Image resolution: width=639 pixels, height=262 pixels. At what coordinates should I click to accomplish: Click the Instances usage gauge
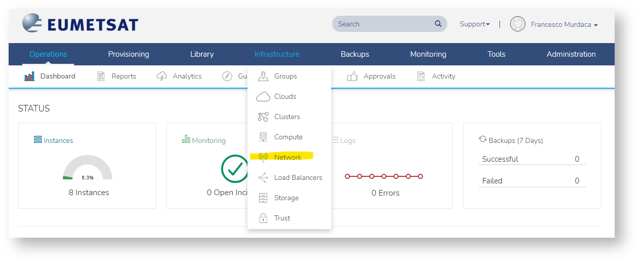click(x=87, y=169)
